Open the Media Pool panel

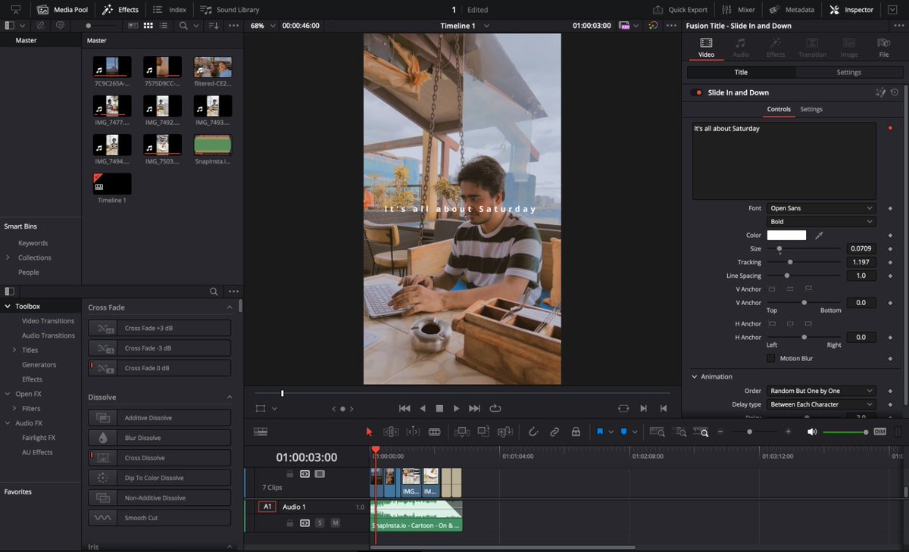pos(62,10)
